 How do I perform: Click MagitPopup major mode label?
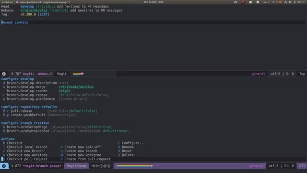[76, 166]
